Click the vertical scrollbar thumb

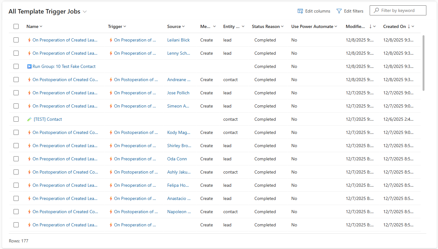pos(424,63)
